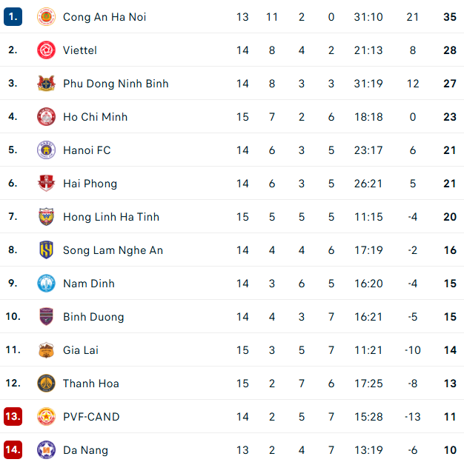
Task: Click the Cong An Ha Noi club crest
Action: coord(46,17)
